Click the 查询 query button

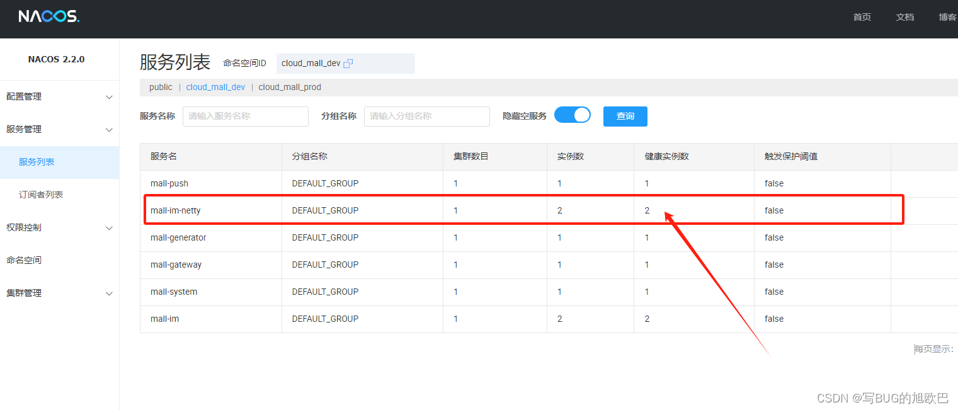625,116
